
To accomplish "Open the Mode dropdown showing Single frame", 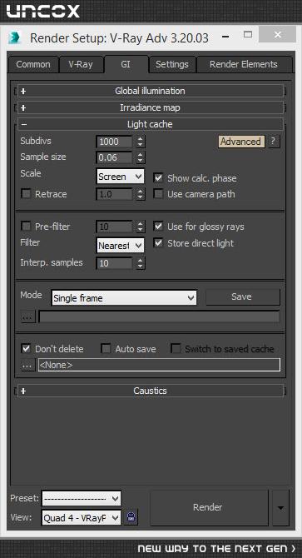I will [124, 298].
